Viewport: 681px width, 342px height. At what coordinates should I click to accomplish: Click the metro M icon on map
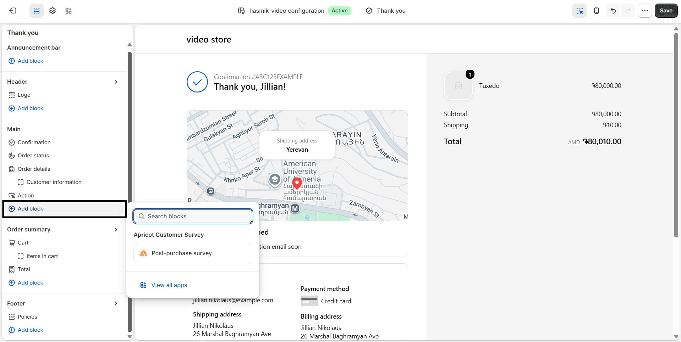[x=295, y=209]
